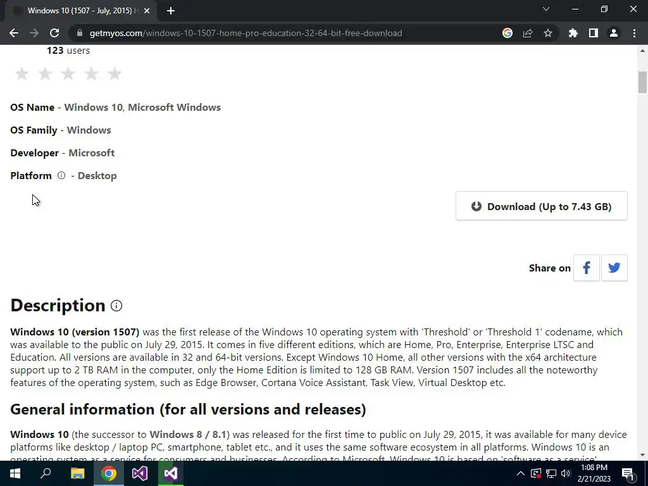The height and width of the screenshot is (486, 648).
Task: Open the Microsoft developer link
Action: (x=91, y=153)
